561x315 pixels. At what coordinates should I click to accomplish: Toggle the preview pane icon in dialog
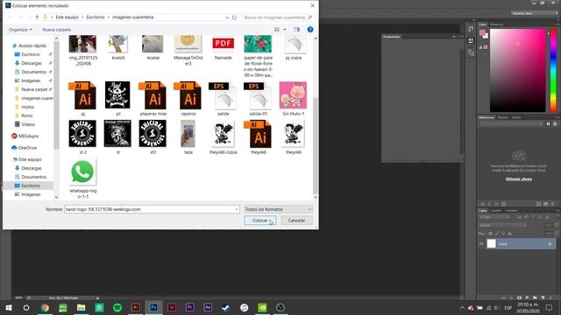[296, 29]
